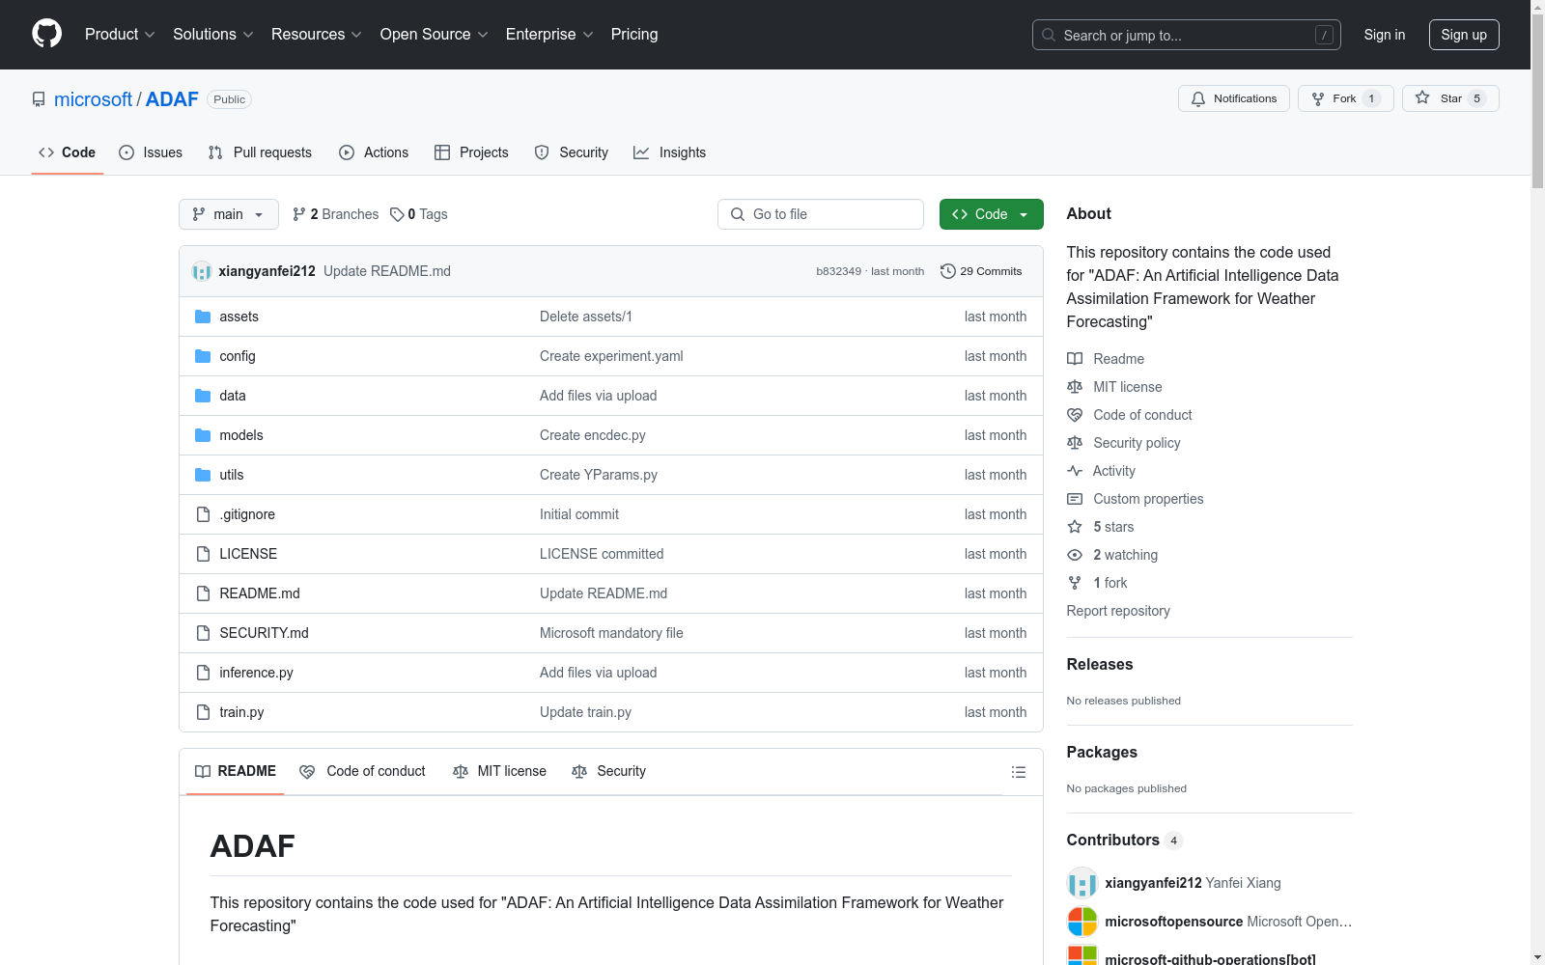Click the Custom properties note icon
This screenshot has width=1545, height=965.
coord(1075,499)
